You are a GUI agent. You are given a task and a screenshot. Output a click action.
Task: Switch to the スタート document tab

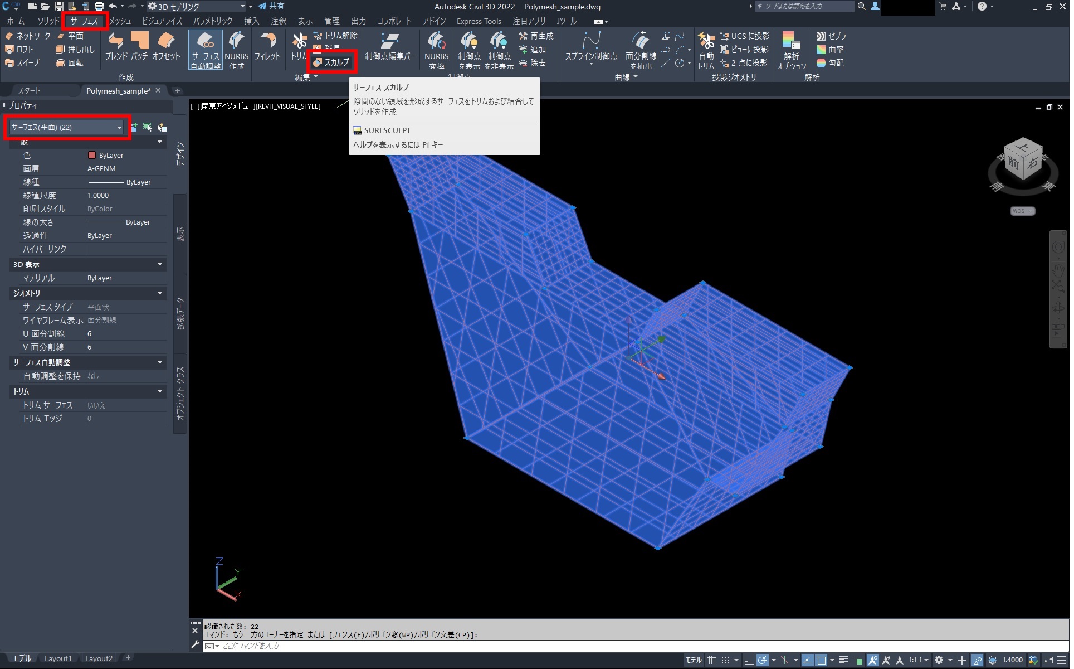click(29, 91)
